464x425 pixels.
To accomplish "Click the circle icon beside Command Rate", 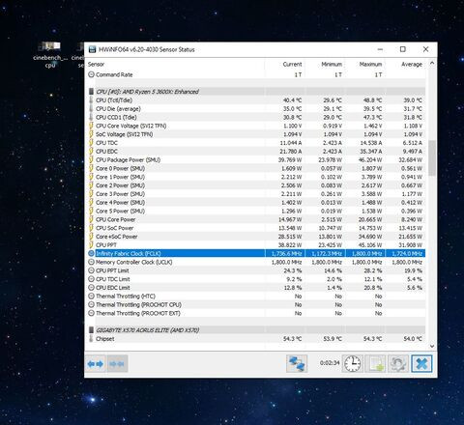I will pos(91,74).
